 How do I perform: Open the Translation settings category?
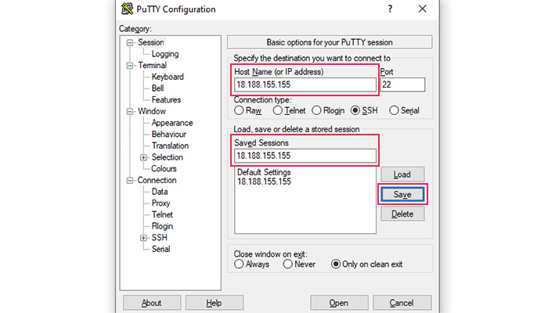point(170,146)
